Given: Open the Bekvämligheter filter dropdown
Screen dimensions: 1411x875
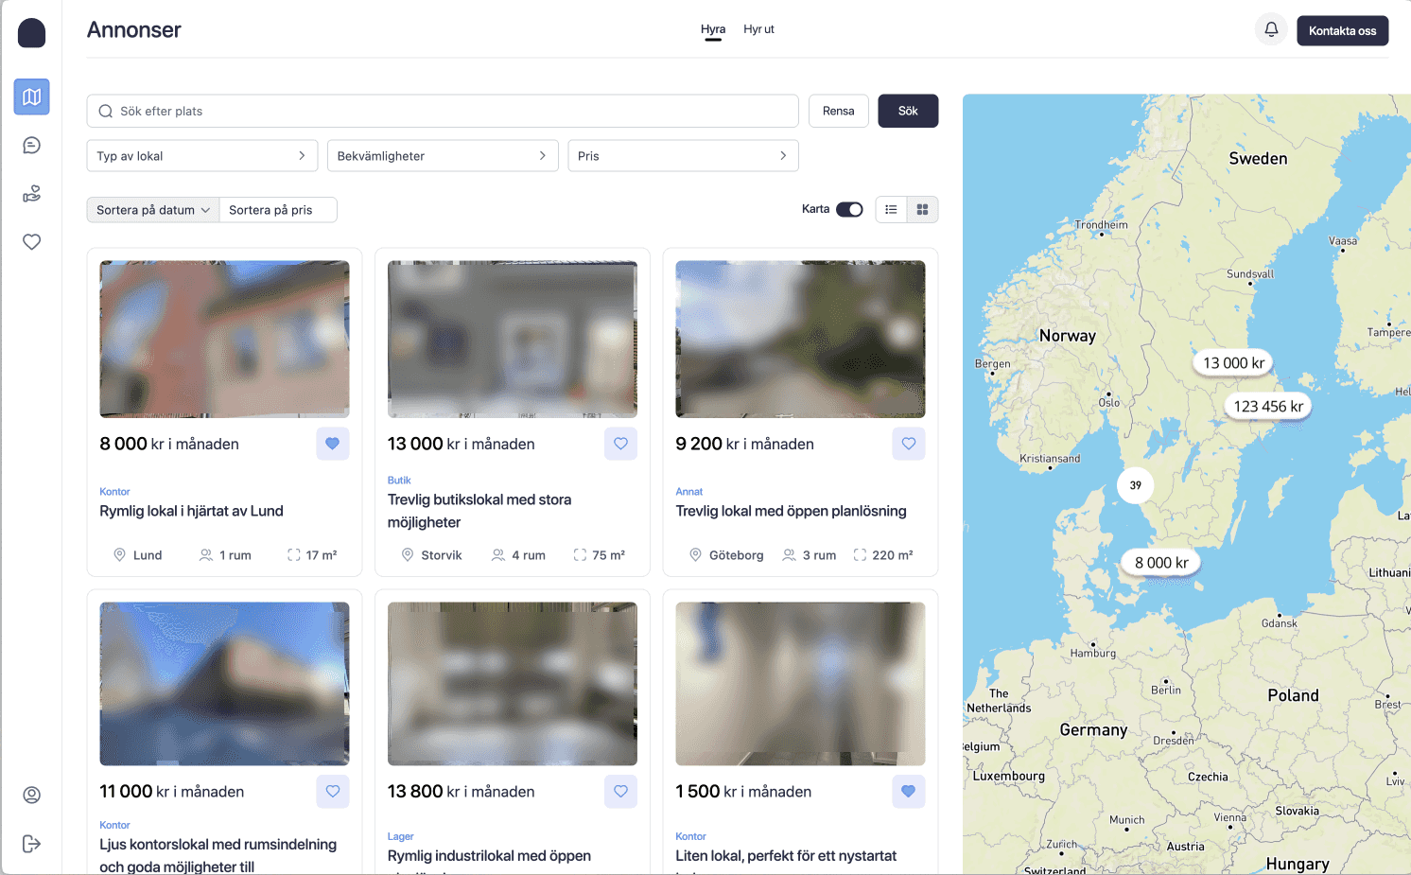Looking at the screenshot, I should click(442, 156).
